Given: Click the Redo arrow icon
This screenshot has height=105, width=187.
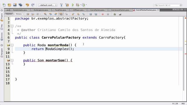Looking at the screenshot, I should [x=33, y=5].
